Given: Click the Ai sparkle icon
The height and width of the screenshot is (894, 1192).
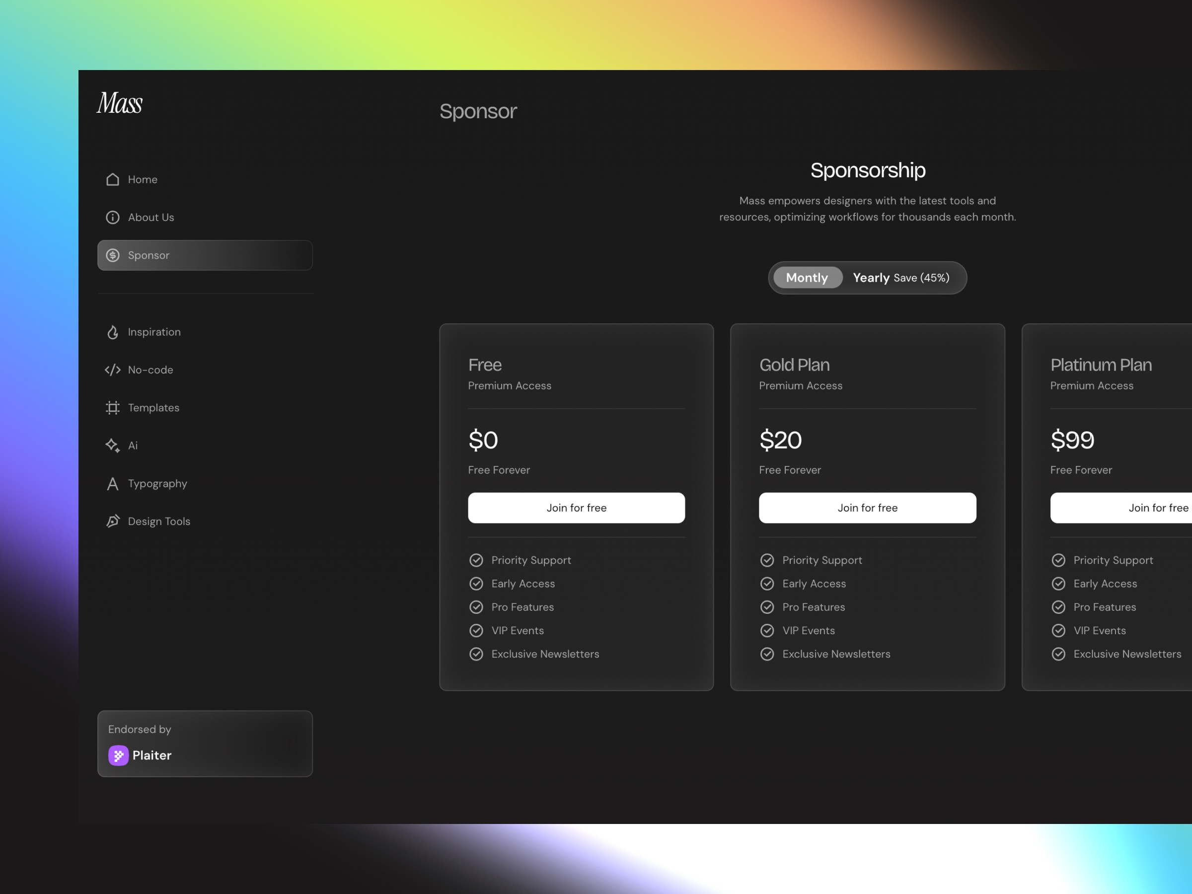Looking at the screenshot, I should click(113, 446).
